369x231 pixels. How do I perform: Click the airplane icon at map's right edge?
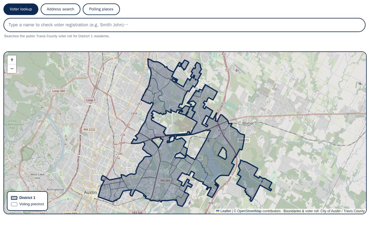click(360, 83)
